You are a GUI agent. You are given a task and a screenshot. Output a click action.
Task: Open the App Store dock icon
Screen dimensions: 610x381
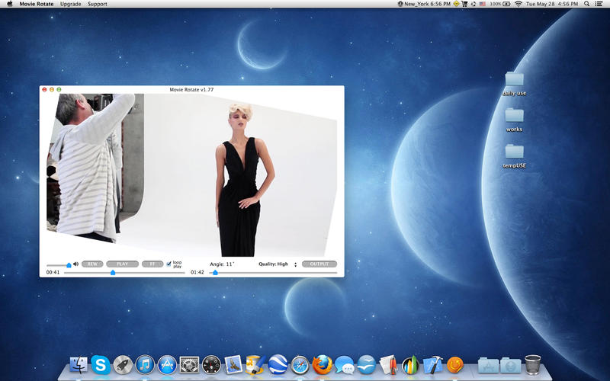pyautogui.click(x=167, y=365)
